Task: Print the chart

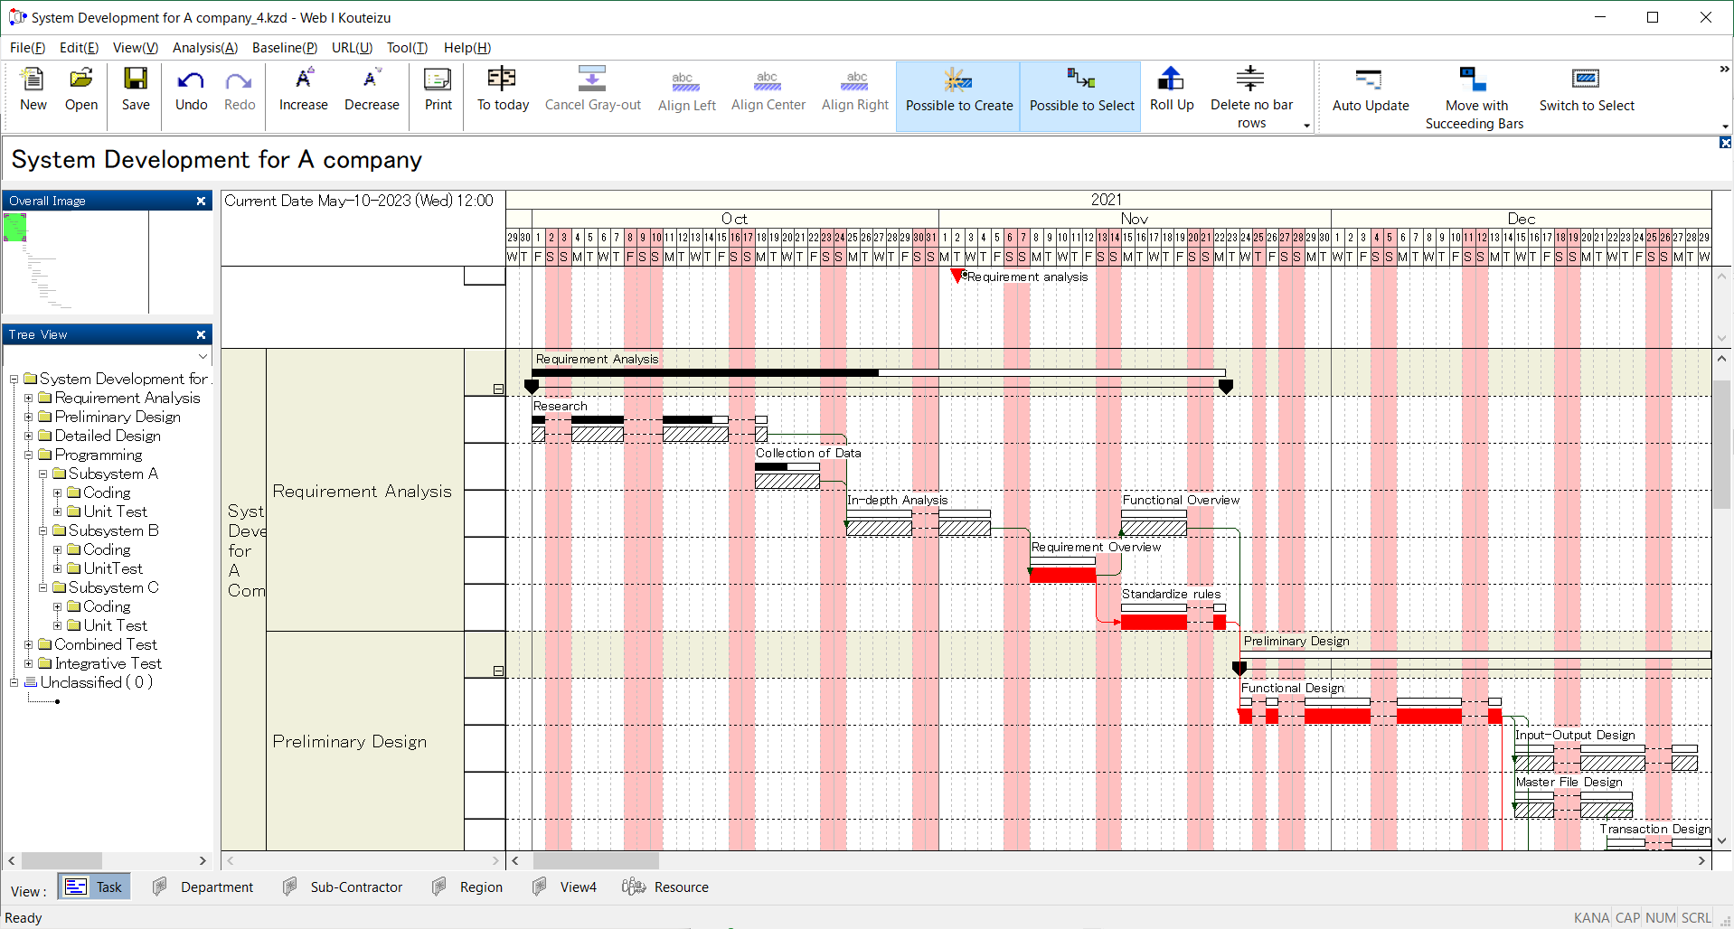Action: 438,90
